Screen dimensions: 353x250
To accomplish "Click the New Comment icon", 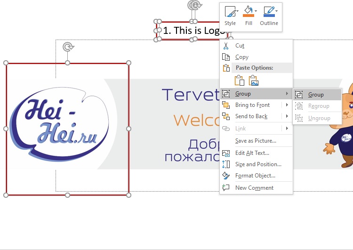I will coord(226,187).
